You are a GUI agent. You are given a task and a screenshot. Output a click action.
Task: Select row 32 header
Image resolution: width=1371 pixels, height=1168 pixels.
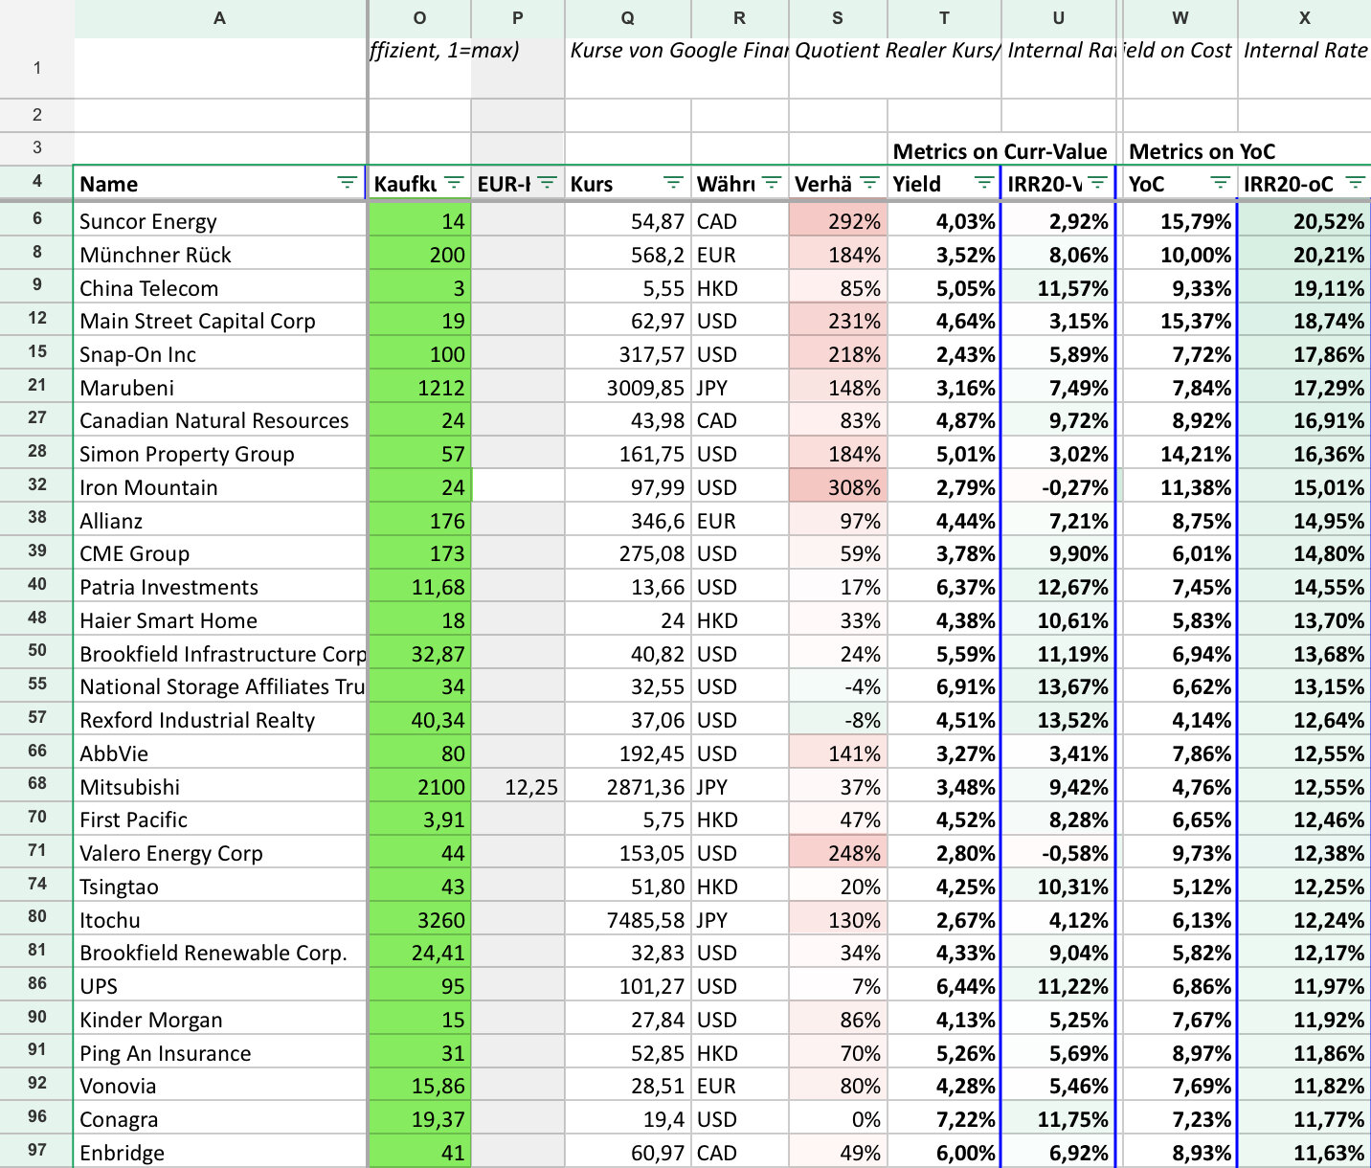tap(36, 485)
